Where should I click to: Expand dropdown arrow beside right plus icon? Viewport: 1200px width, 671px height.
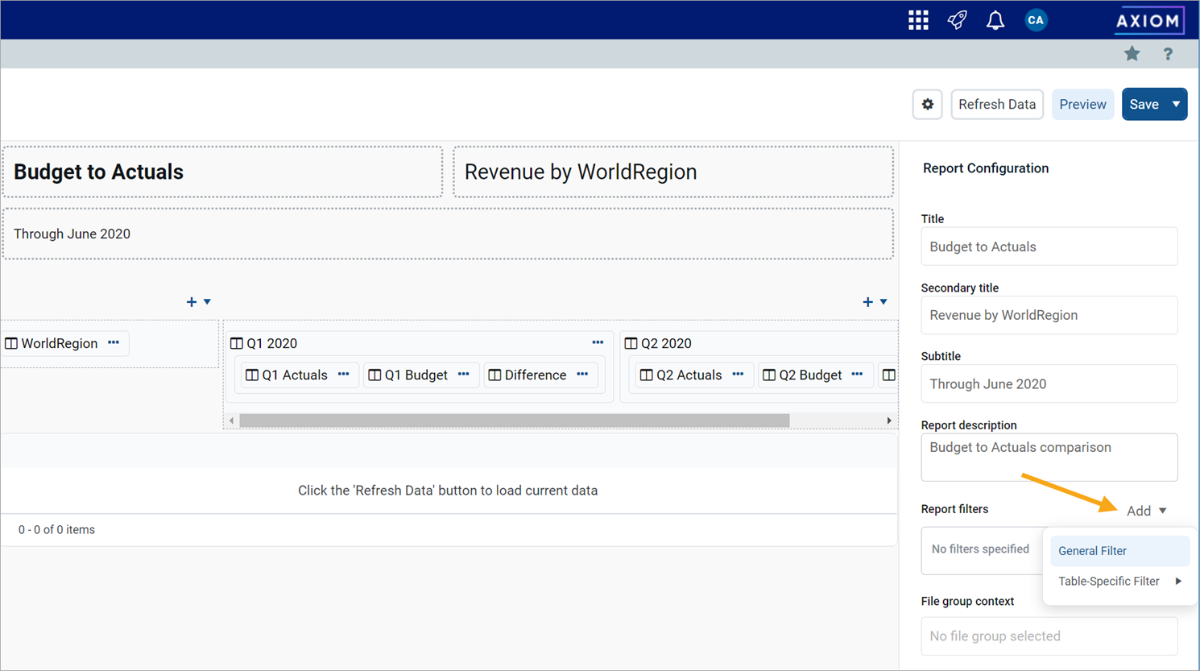click(x=883, y=302)
